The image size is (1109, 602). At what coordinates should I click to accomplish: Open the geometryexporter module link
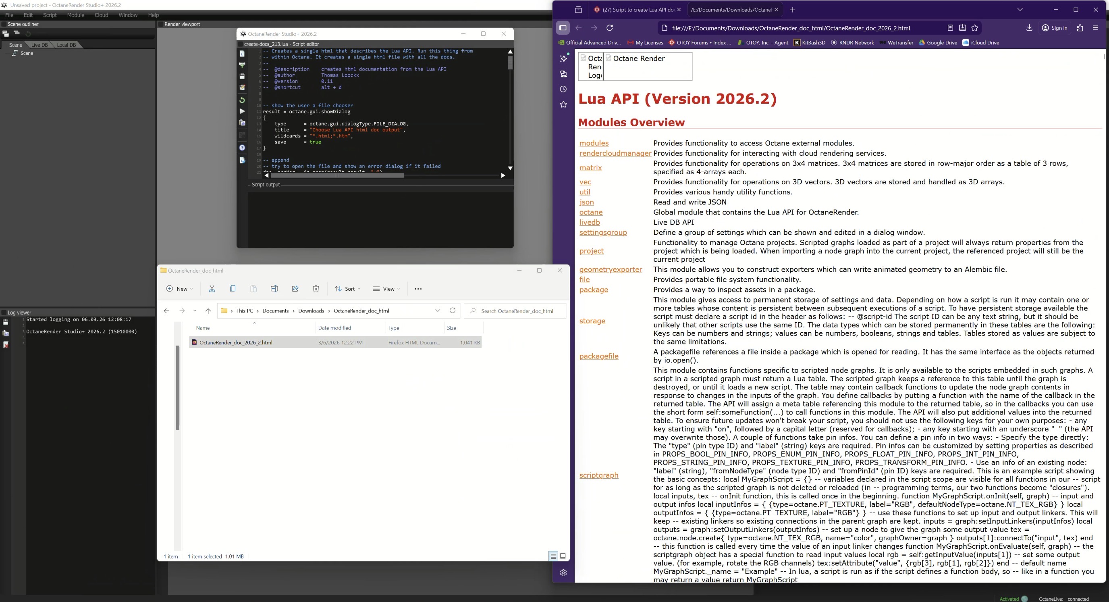[x=611, y=270]
